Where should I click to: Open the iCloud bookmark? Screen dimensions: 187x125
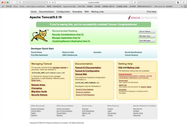16,6
